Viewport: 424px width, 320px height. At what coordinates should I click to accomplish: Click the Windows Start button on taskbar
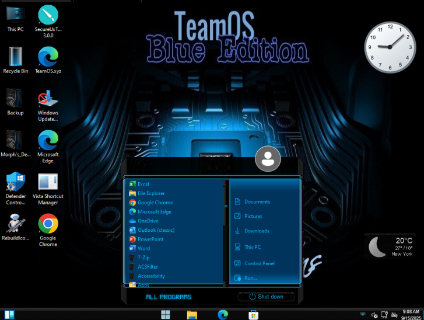click(x=166, y=315)
